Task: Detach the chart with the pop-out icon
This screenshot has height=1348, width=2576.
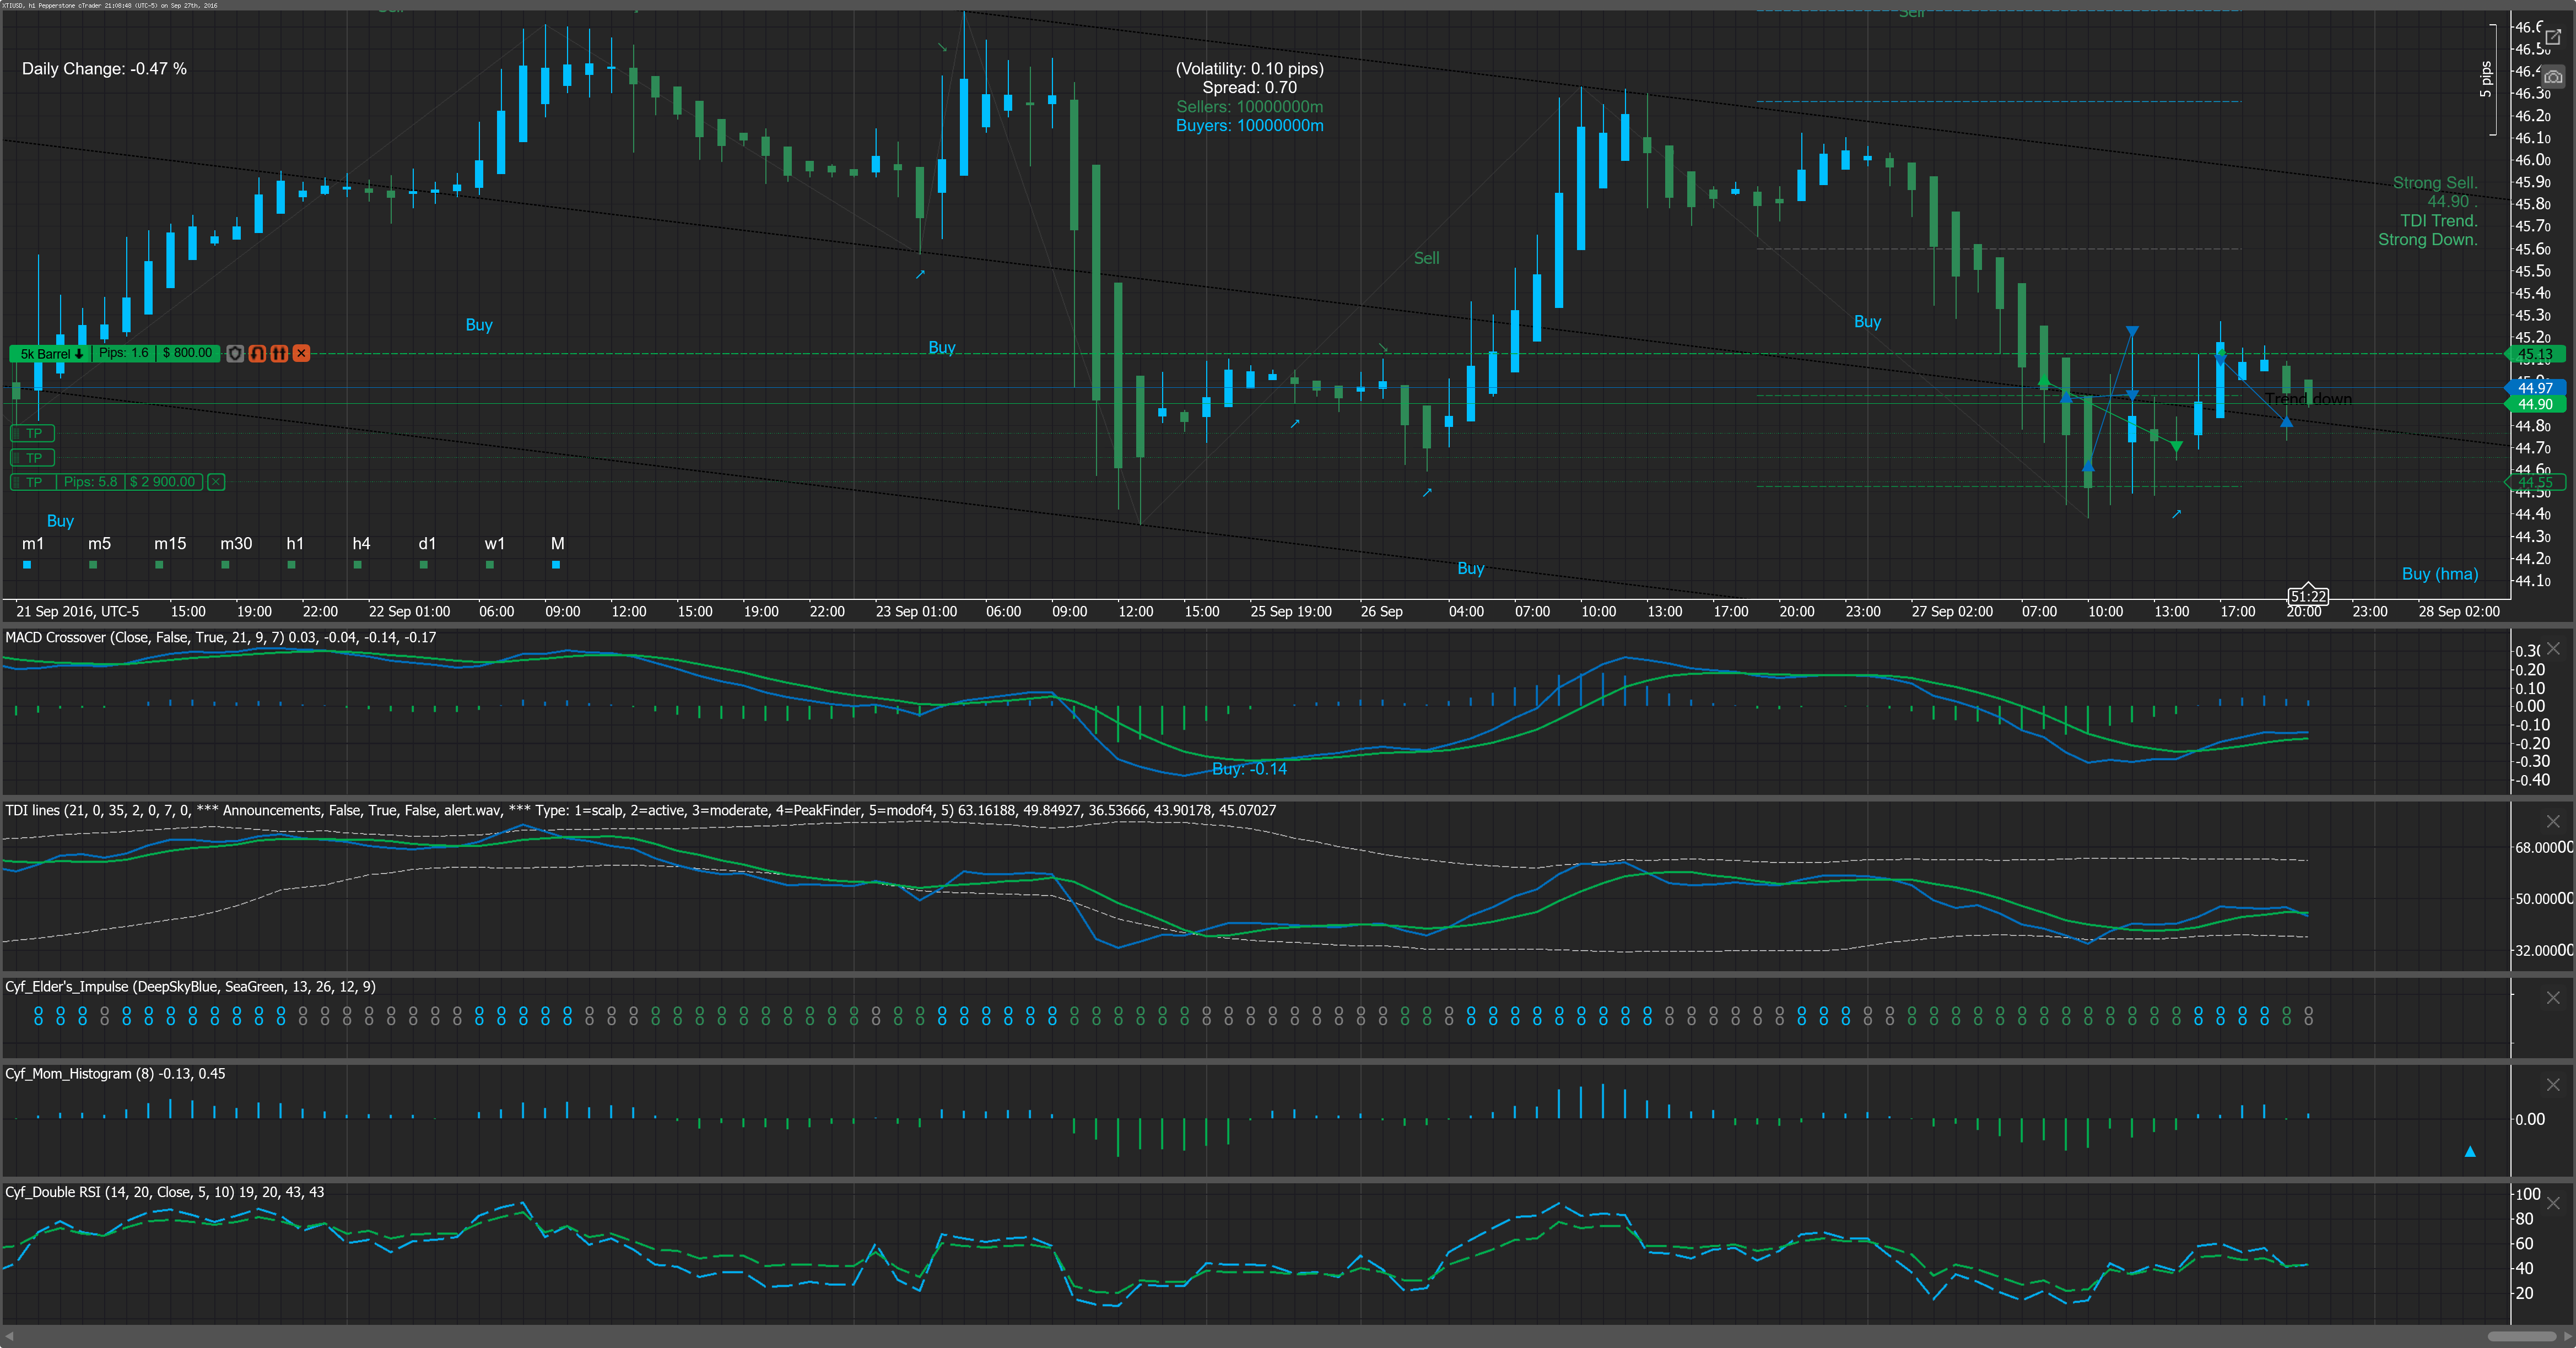Action: click(x=2553, y=37)
